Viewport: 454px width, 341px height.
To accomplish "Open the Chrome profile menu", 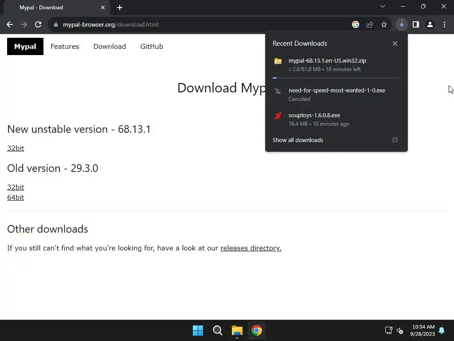I will (x=430, y=25).
